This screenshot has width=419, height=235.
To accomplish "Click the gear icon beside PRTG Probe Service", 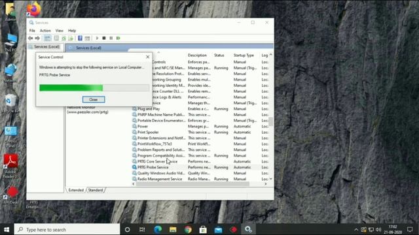I will (134, 167).
